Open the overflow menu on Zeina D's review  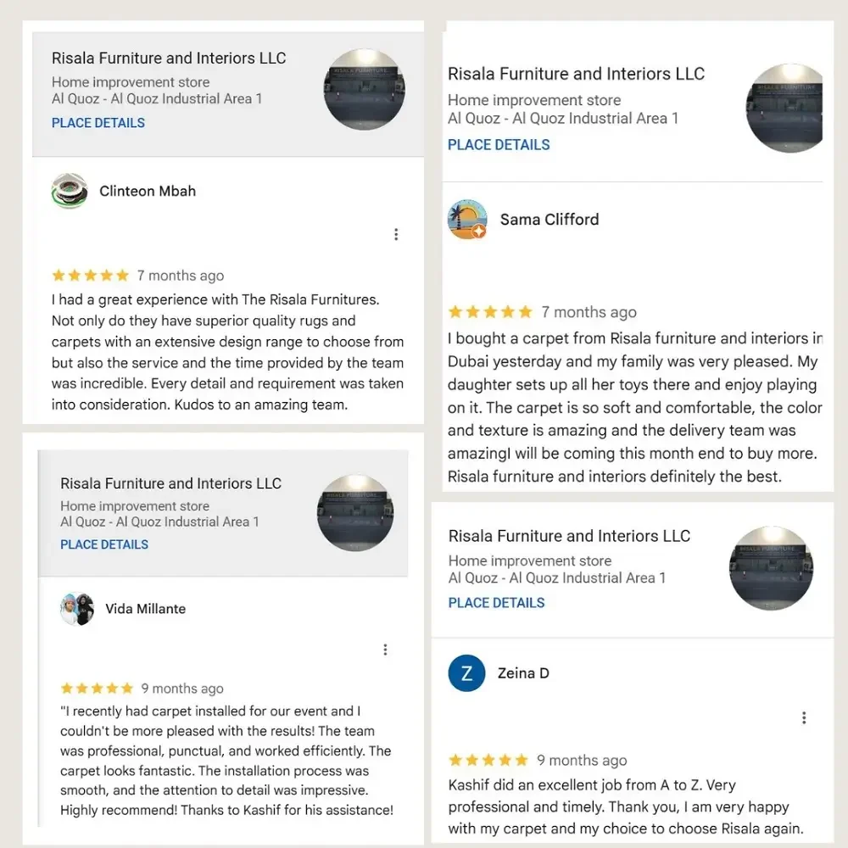(804, 717)
